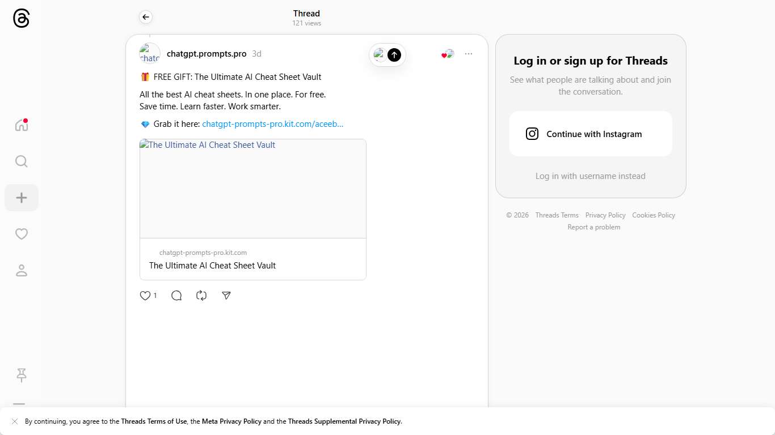The image size is (775, 435).
Task: Click the AI Cheat Sheet Vault preview card
Action: (253, 209)
